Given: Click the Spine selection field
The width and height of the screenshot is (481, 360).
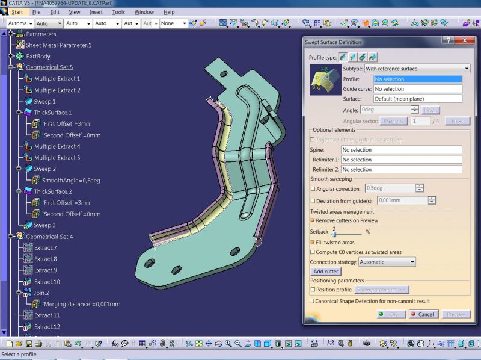Looking at the screenshot, I should [x=401, y=149].
